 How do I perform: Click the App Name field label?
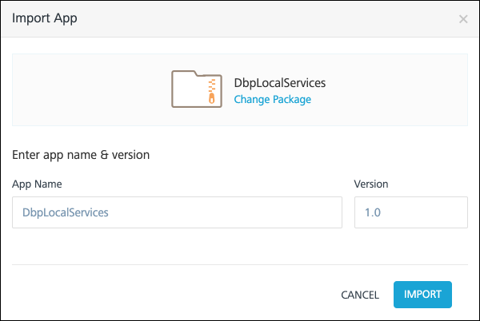[x=37, y=184]
